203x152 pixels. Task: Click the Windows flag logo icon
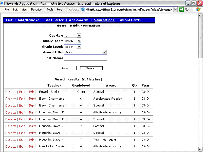point(198,9)
